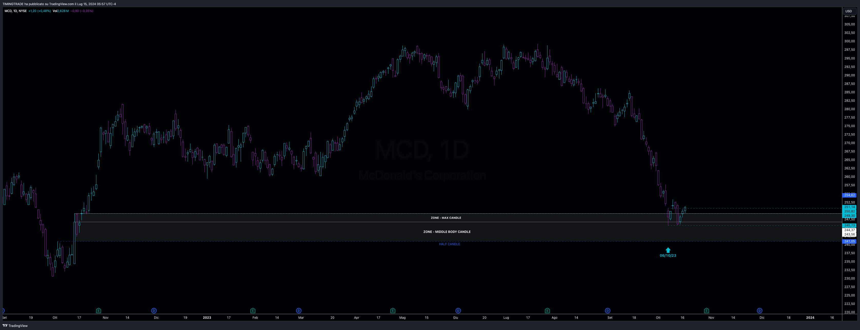Viewport: 860px width, 330px height.
Task: Click the cyan 251,14 price label
Action: [850, 207]
